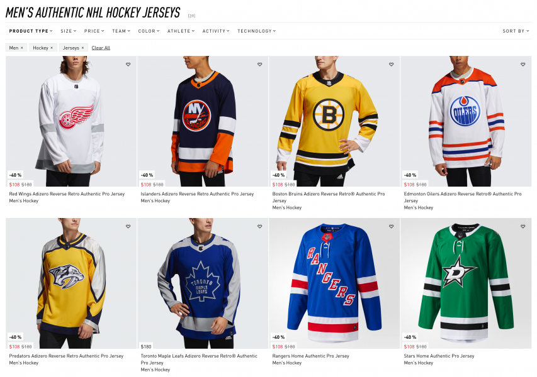Screen dimensions: 537x377
Task: Wishlist the Edmonton Oilers jersey via its heart
Action: point(523,64)
